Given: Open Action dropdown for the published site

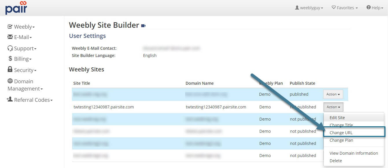Looking at the screenshot, I should click(333, 94).
